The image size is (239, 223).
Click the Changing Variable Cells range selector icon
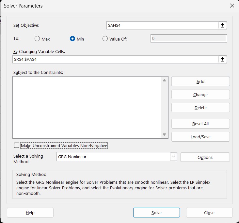[x=222, y=59]
